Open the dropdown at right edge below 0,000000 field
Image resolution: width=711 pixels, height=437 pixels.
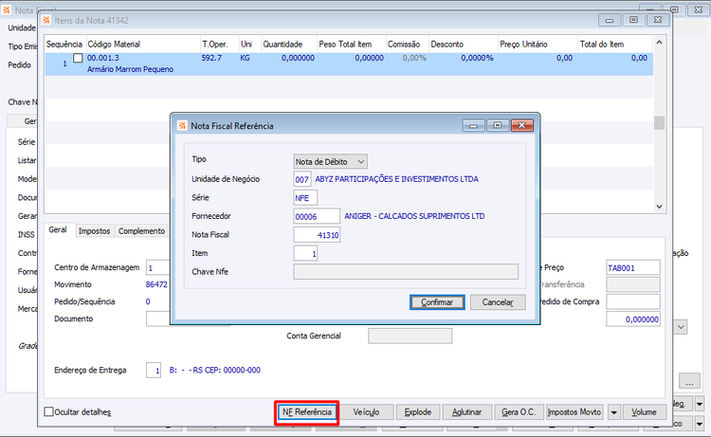point(681,327)
